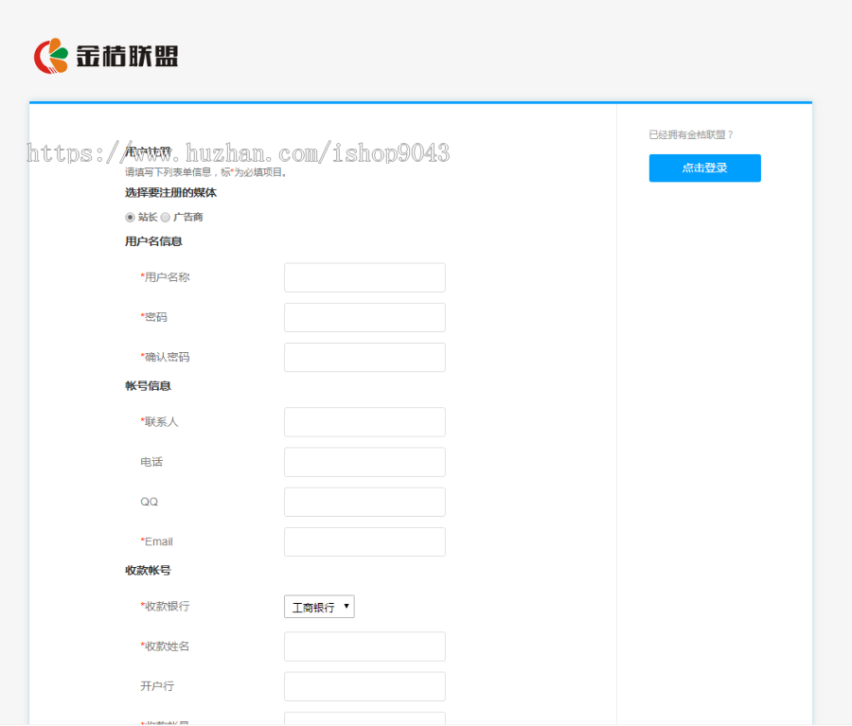Screen dimensions: 852x726
Task: Click into the QQ text box
Action: [364, 502]
